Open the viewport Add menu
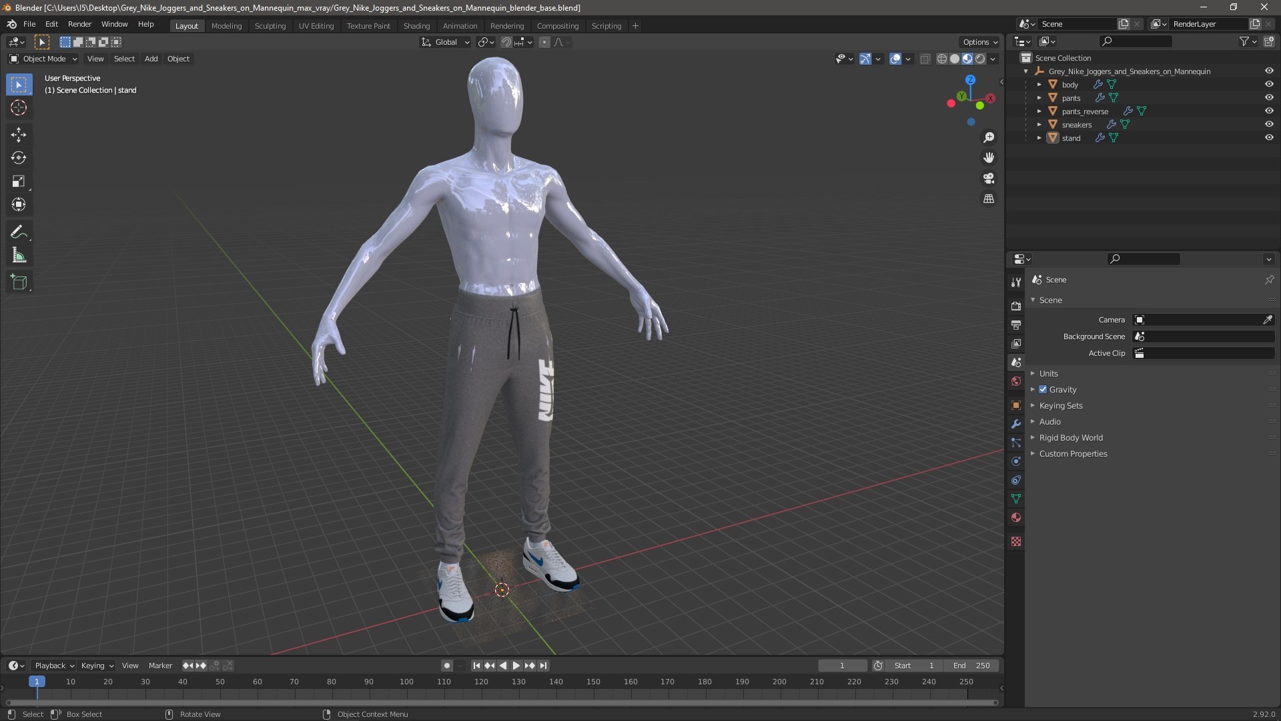This screenshot has height=721, width=1281. [x=151, y=59]
